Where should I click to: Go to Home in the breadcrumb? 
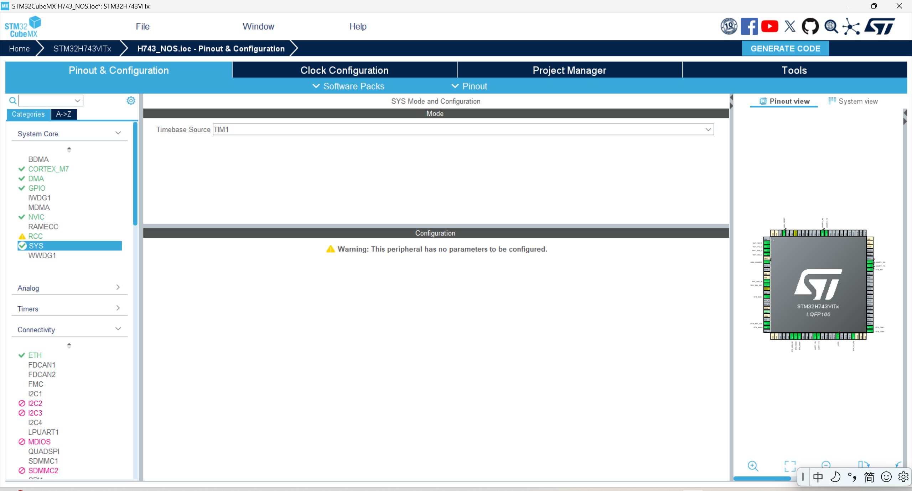pyautogui.click(x=19, y=48)
